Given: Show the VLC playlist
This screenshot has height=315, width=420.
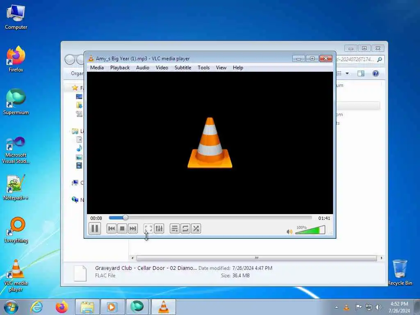Looking at the screenshot, I should [x=174, y=228].
